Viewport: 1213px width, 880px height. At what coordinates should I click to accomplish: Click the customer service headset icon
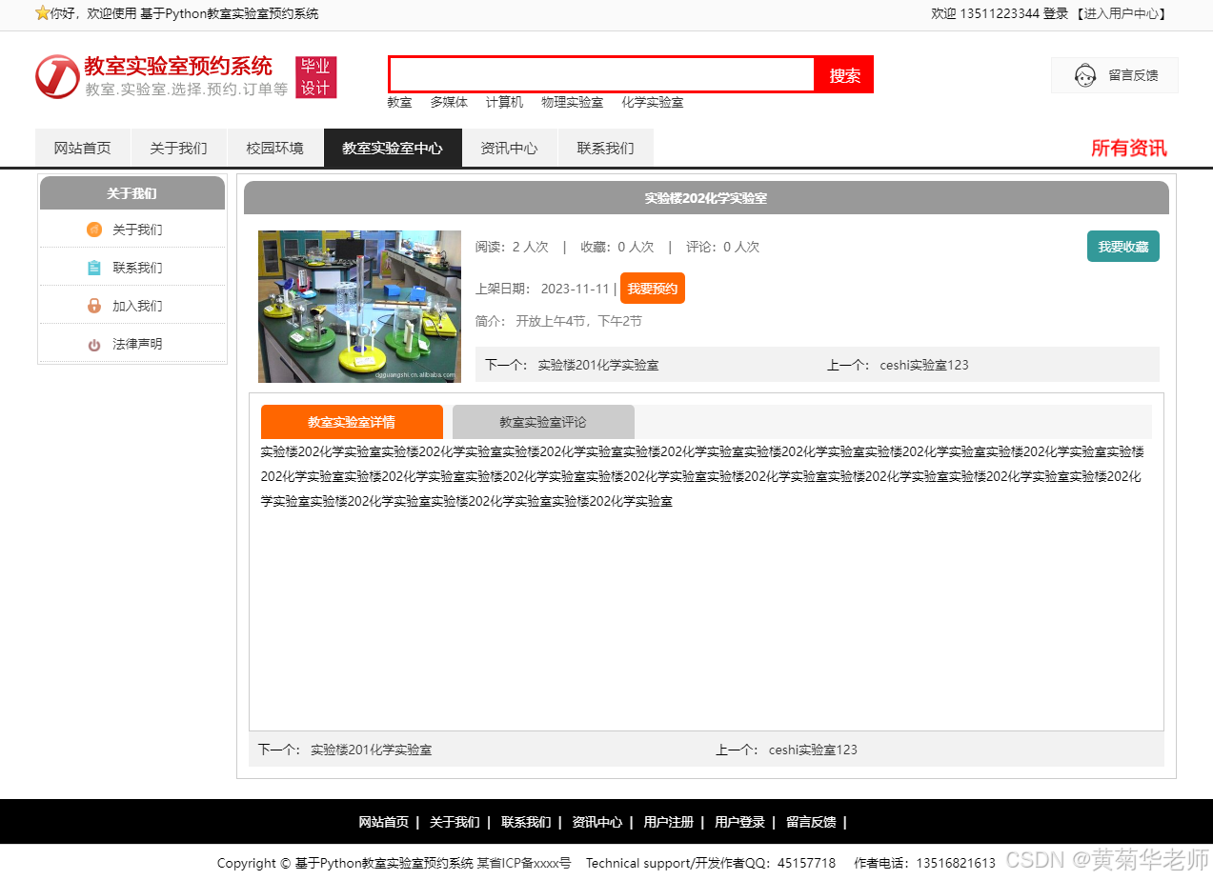(1085, 75)
